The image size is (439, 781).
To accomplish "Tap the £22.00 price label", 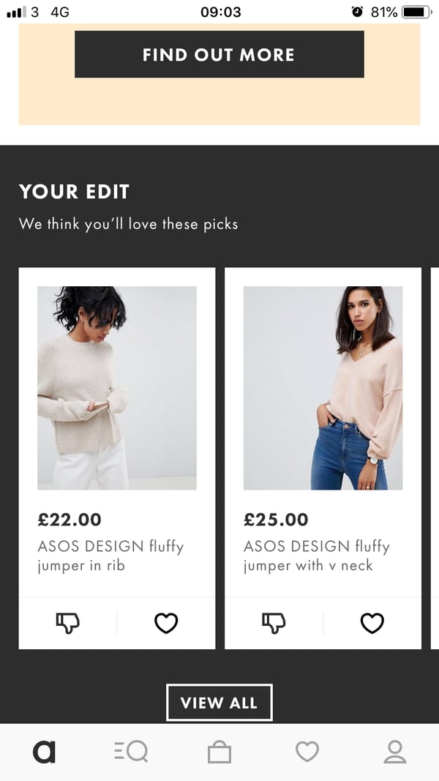I will coord(70,520).
